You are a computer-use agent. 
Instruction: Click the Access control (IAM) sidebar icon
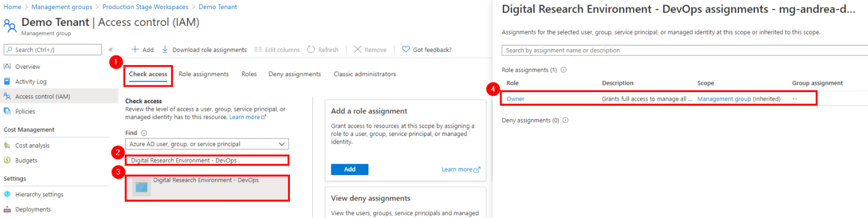point(7,96)
